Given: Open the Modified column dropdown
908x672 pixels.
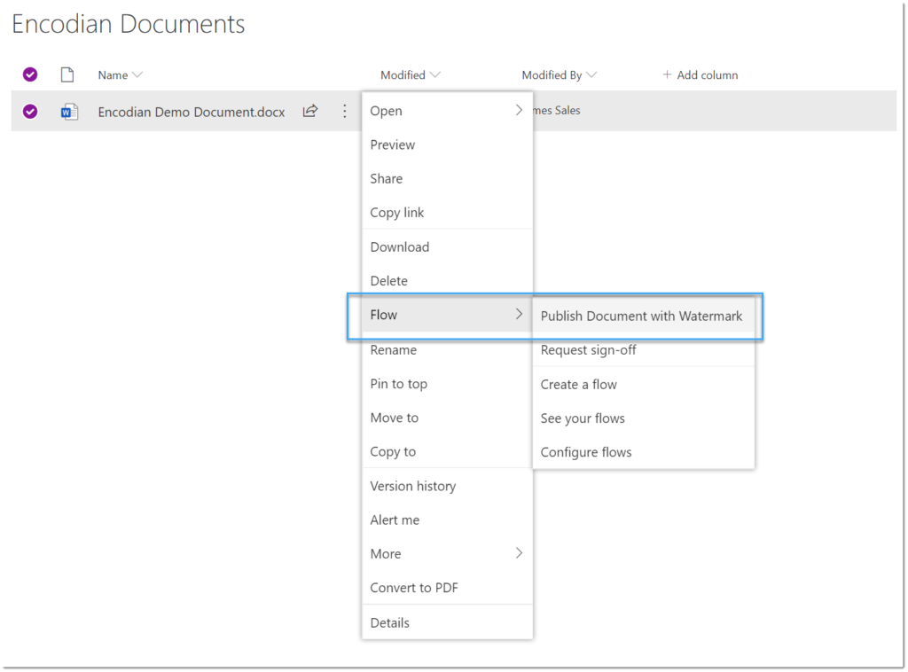Looking at the screenshot, I should click(x=435, y=74).
